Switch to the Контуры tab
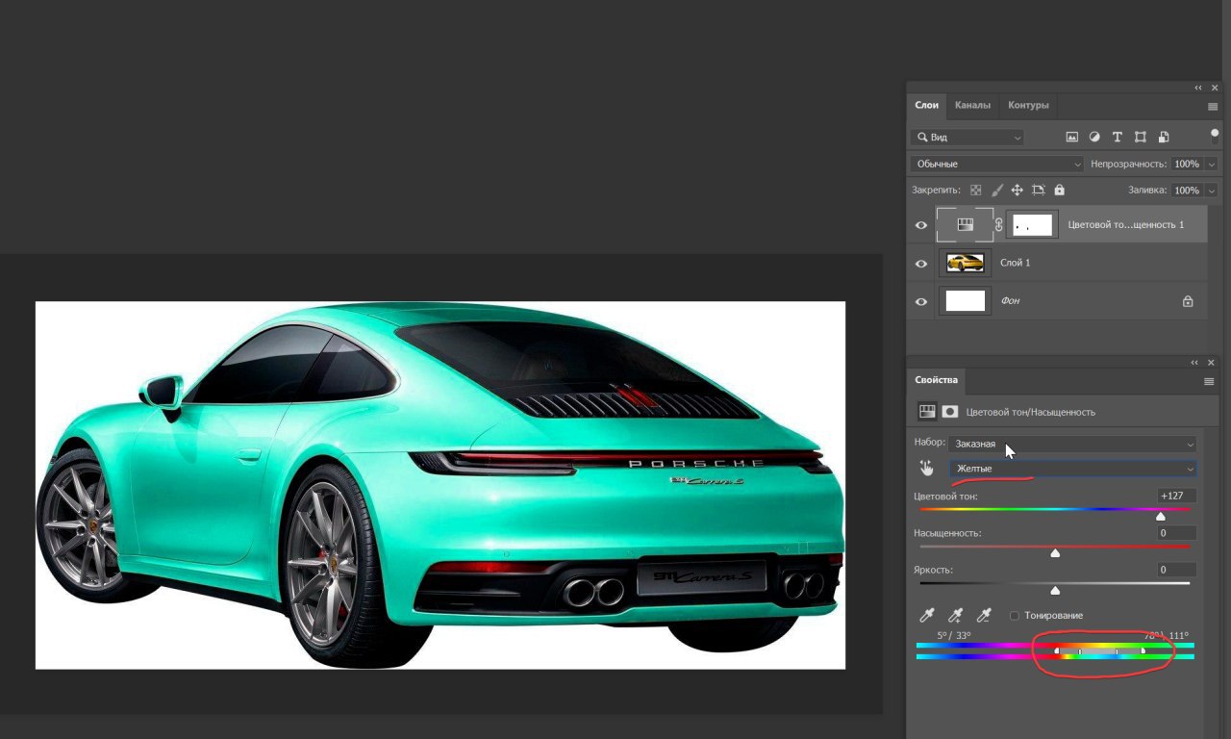1231x739 pixels. (1028, 105)
